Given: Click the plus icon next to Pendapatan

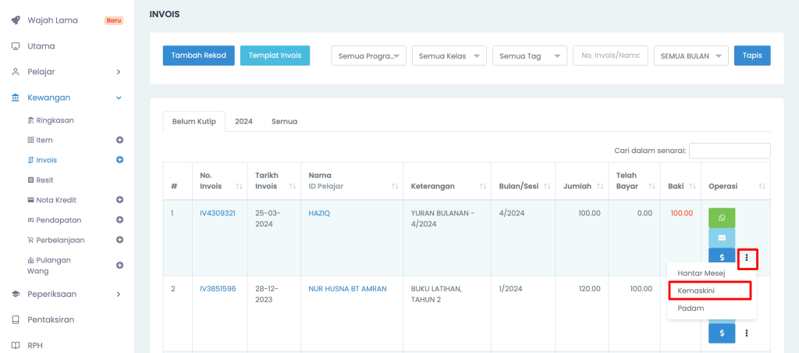Looking at the screenshot, I should pyautogui.click(x=120, y=220).
